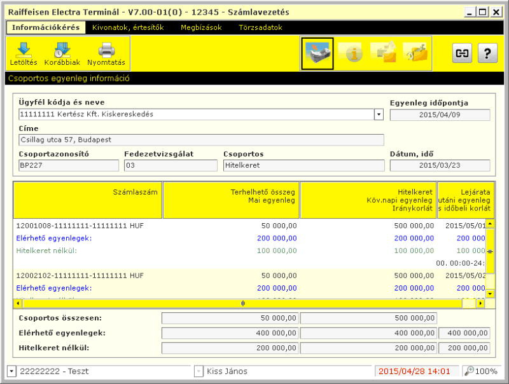Click the 2015/04/28 14:01 status date

(x=415, y=371)
